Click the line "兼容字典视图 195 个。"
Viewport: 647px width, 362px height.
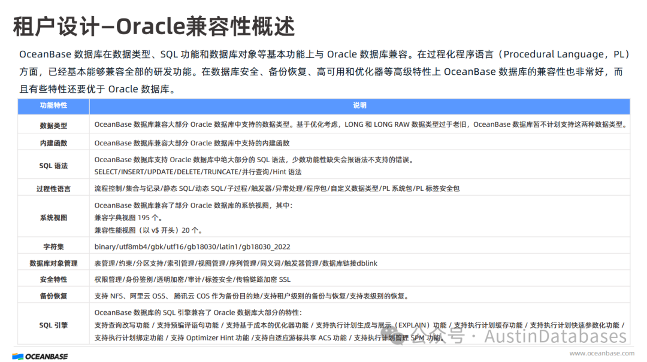coord(129,218)
